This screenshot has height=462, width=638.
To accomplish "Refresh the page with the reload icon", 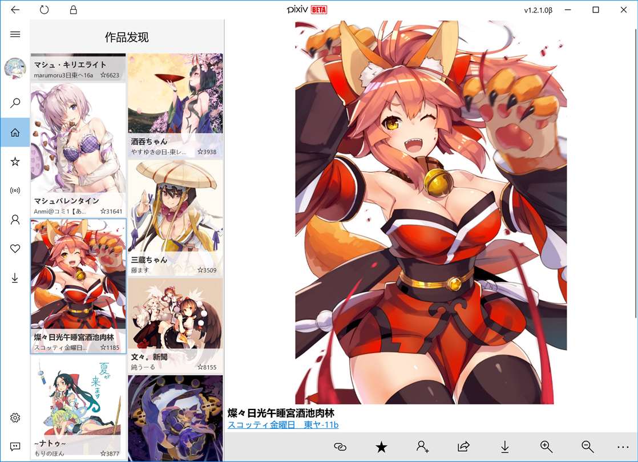I will click(44, 10).
